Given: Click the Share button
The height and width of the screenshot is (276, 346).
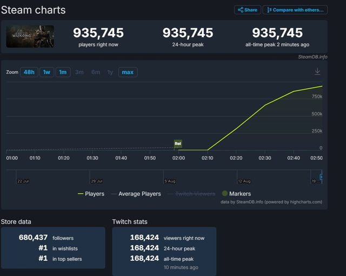Looking at the screenshot, I should [247, 10].
